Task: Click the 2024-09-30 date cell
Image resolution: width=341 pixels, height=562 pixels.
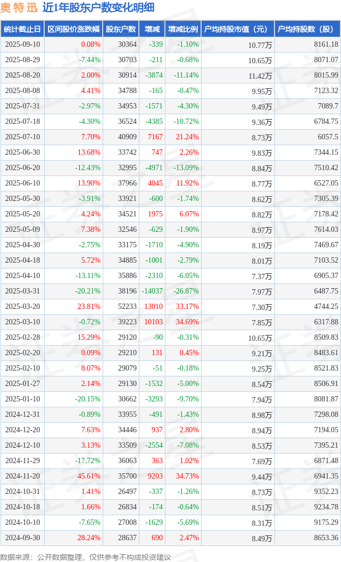Action: point(22,538)
